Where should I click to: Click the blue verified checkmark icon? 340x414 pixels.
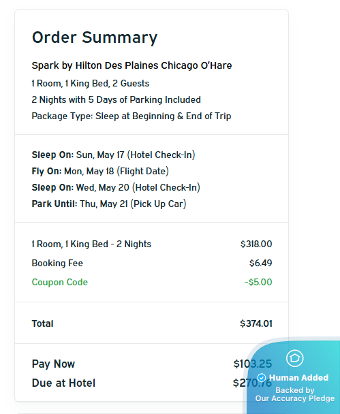(262, 378)
